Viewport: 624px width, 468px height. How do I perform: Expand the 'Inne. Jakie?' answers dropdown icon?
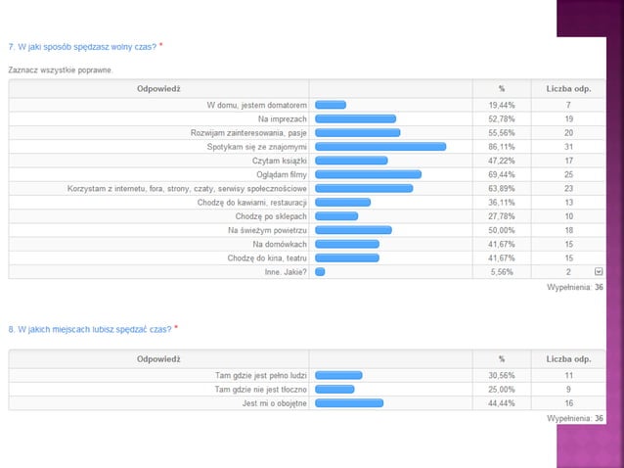(599, 271)
